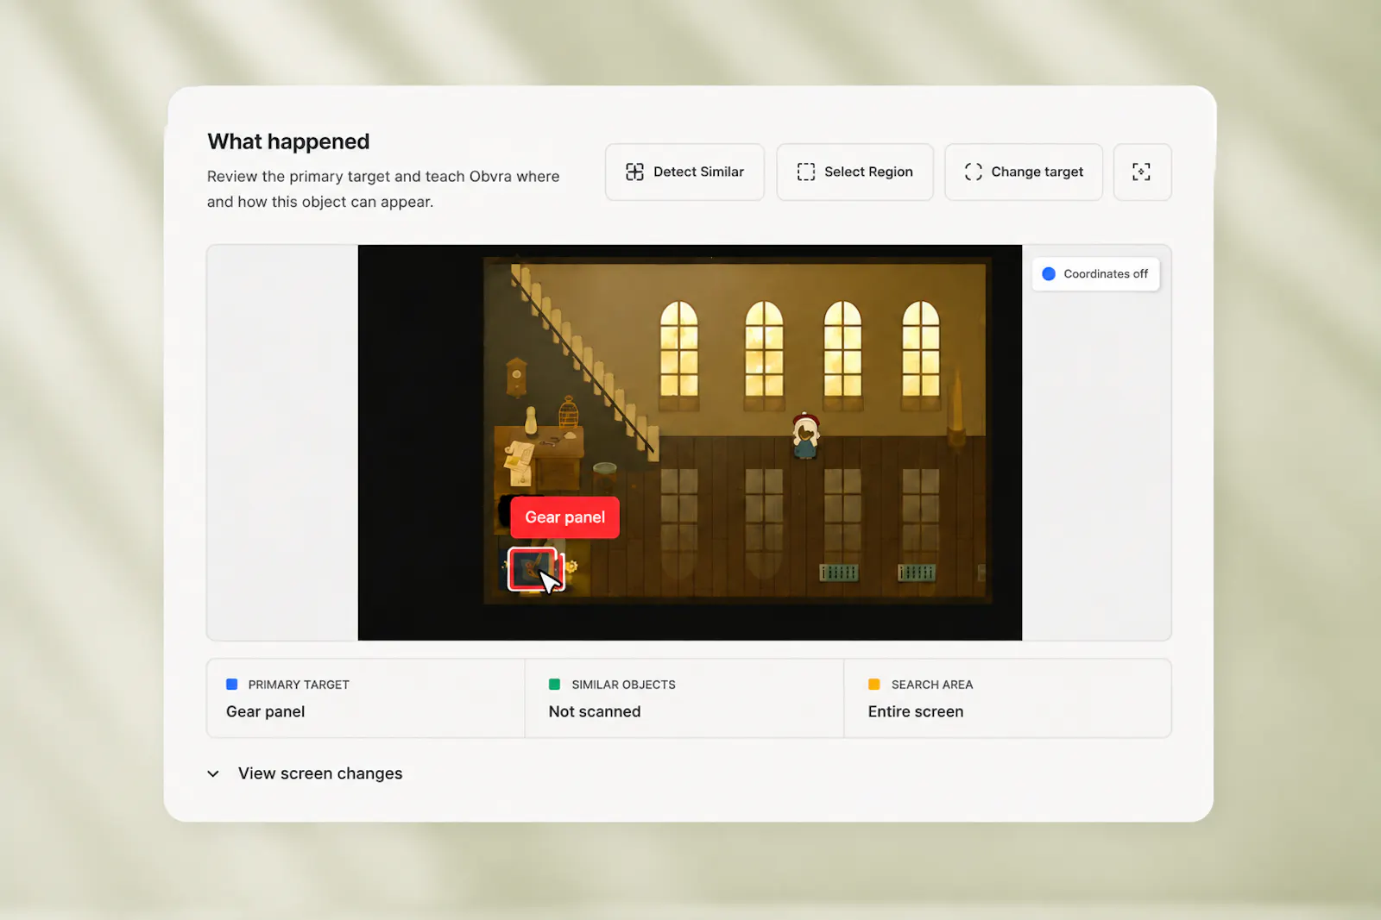Click the orange Search Area color indicator

click(873, 685)
